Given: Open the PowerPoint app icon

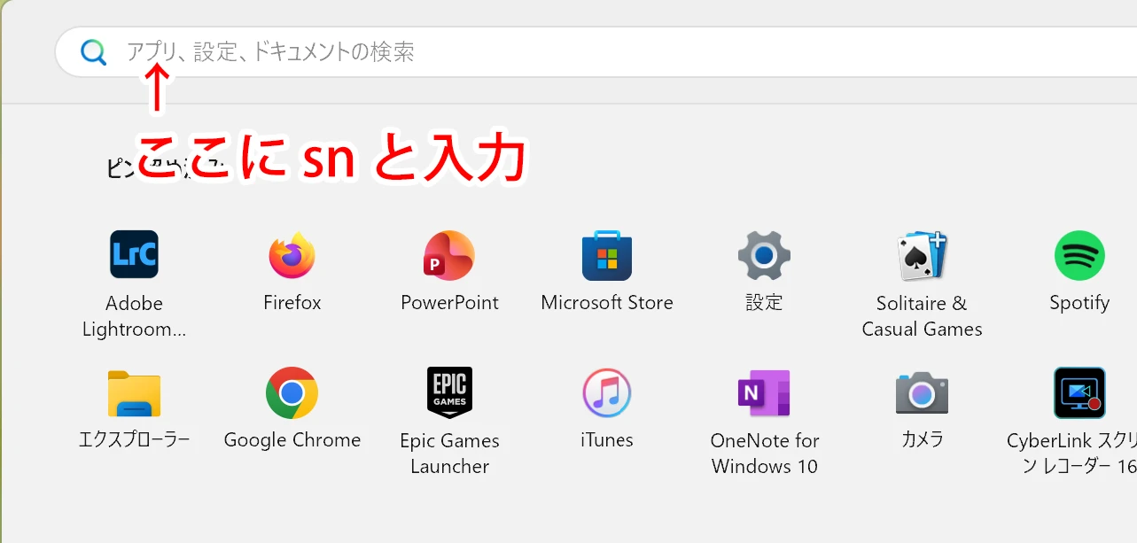Looking at the screenshot, I should coord(449,256).
